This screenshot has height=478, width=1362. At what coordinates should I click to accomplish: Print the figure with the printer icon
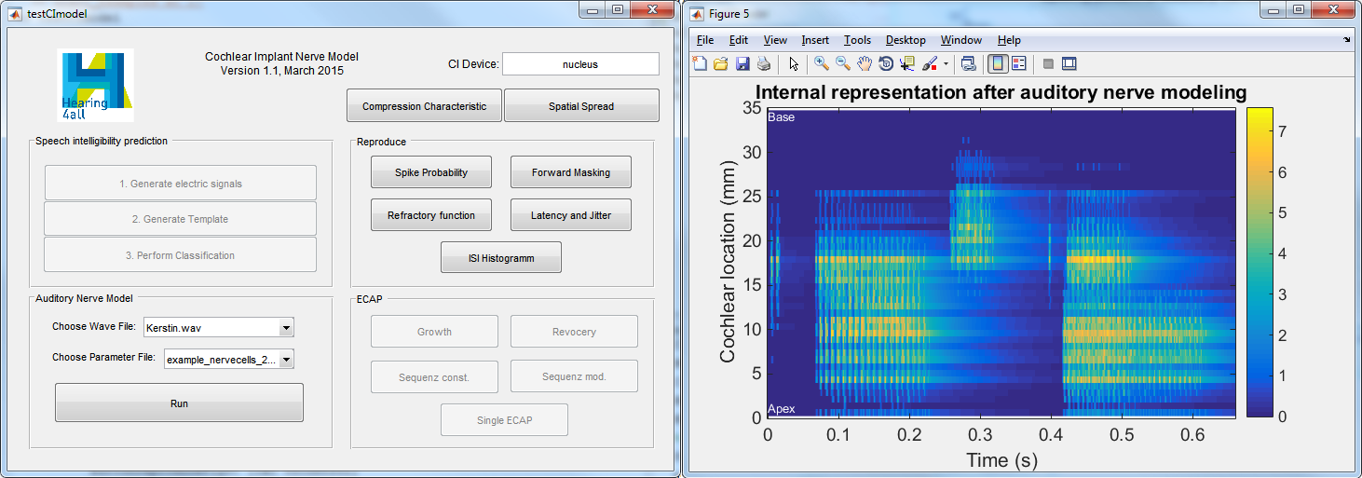tap(764, 63)
